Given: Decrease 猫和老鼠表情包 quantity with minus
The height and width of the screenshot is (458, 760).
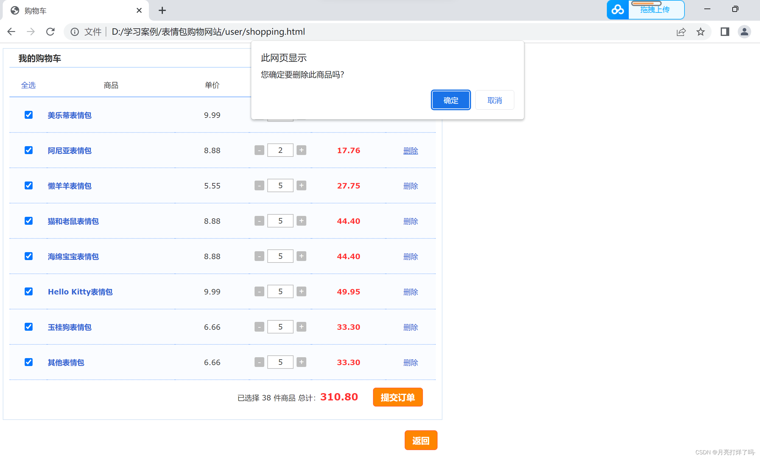Looking at the screenshot, I should point(259,221).
